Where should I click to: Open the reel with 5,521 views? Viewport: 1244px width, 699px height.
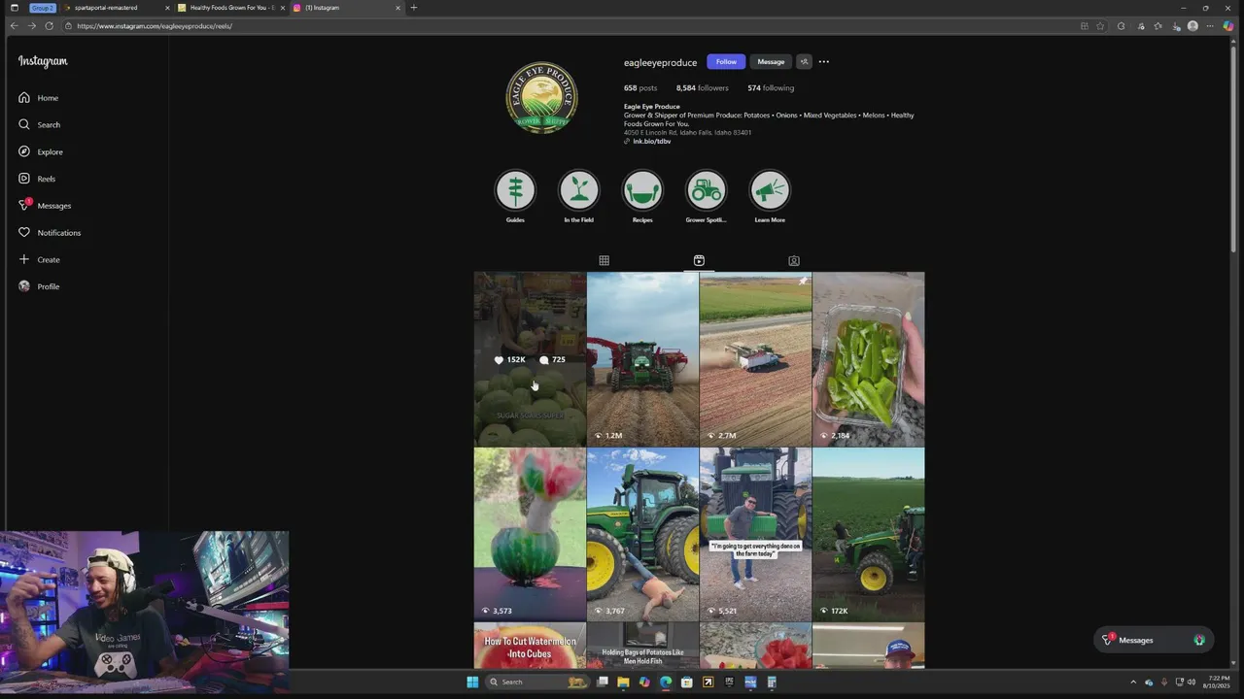point(755,534)
